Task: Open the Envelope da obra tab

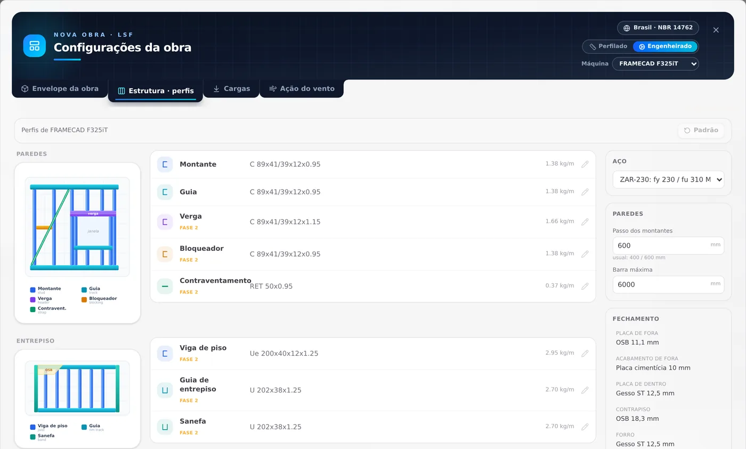Action: pyautogui.click(x=60, y=88)
